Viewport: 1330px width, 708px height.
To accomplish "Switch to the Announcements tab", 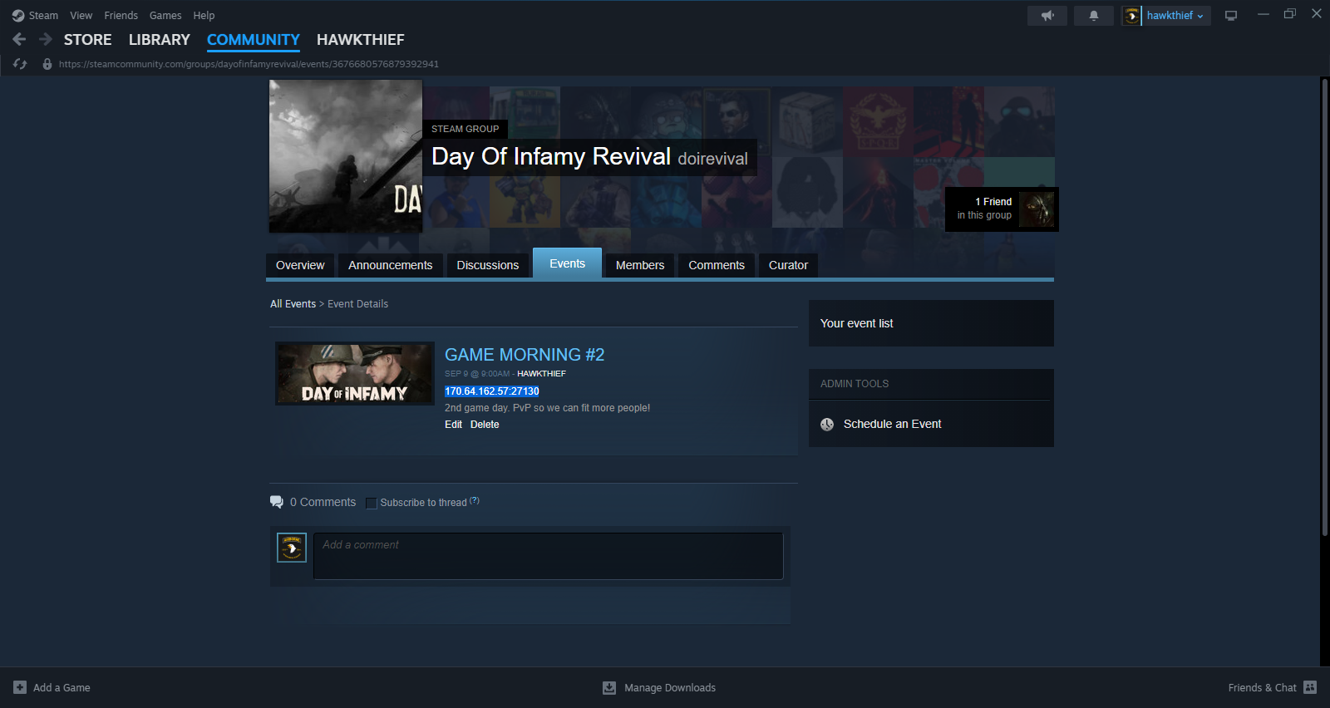I will coord(391,265).
